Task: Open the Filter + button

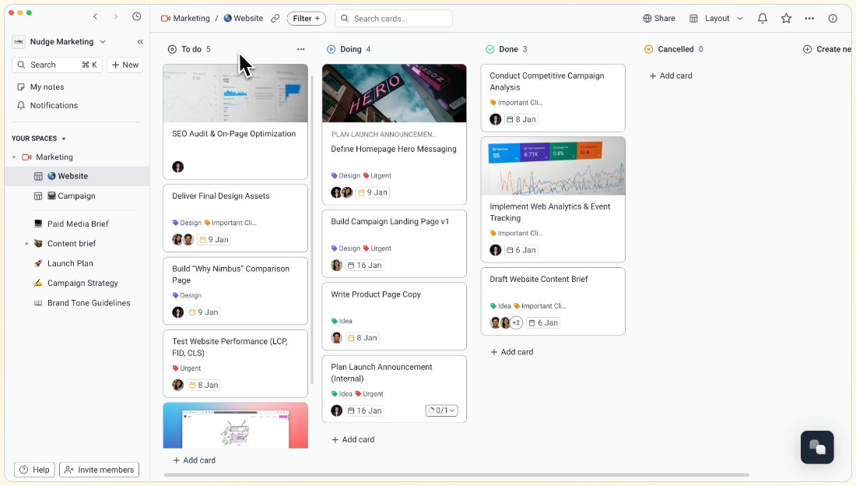Action: click(307, 18)
